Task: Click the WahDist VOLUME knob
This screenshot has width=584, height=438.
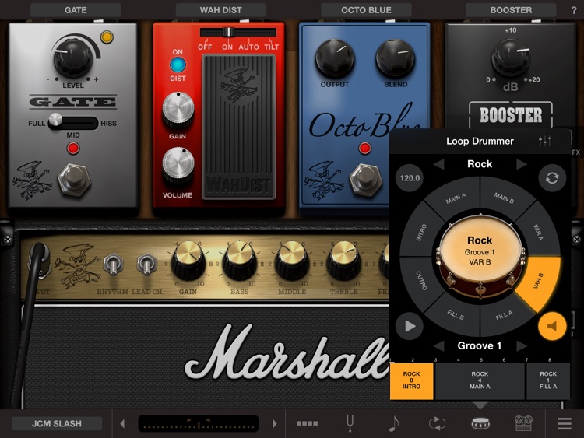Action: coord(178,166)
